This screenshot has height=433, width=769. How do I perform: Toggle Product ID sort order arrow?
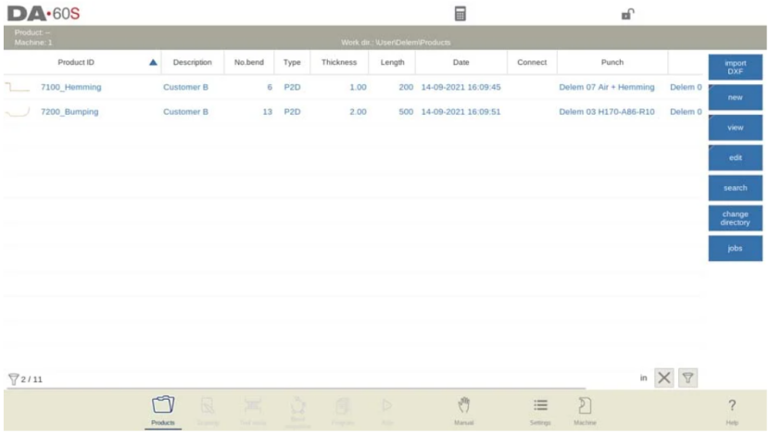click(153, 63)
